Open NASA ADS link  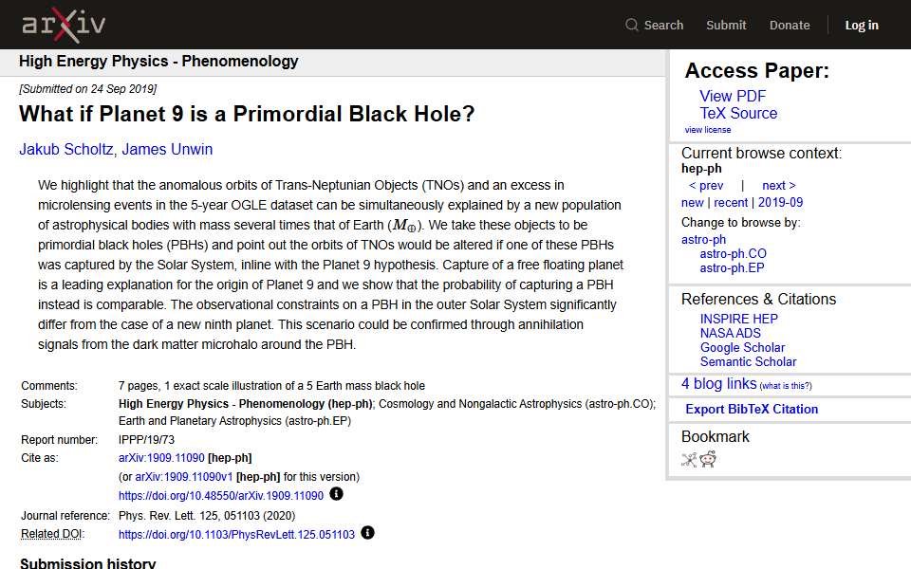pos(731,333)
